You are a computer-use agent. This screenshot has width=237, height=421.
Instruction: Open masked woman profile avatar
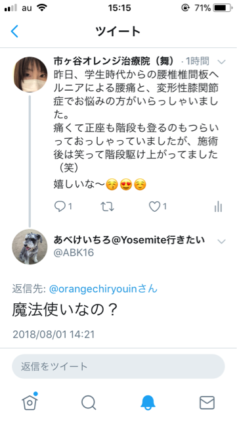[x=30, y=74]
